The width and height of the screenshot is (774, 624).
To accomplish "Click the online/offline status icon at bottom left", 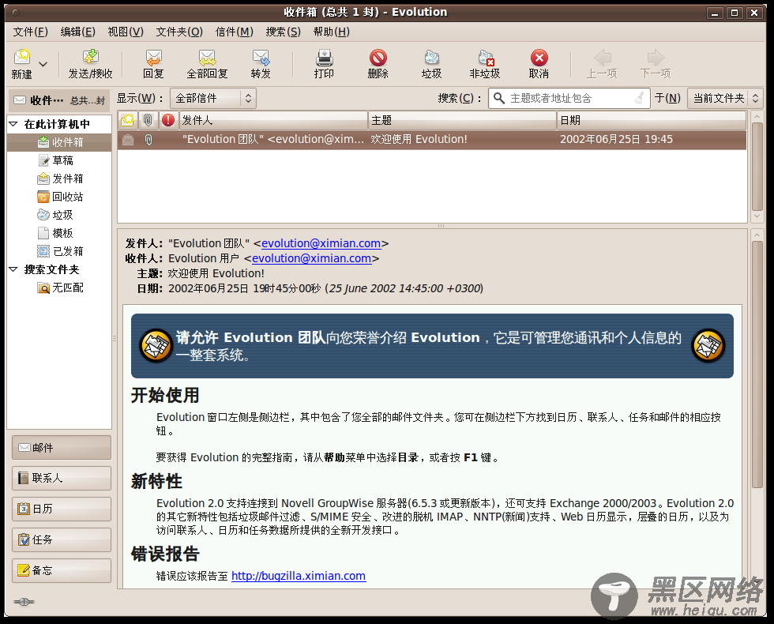I will pos(24,602).
